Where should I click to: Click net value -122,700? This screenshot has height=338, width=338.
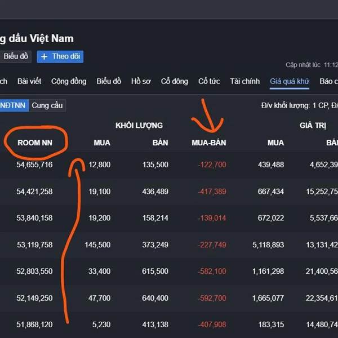click(212, 164)
